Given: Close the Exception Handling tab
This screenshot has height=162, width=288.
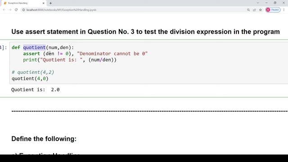Looking at the screenshot, I should click(44, 3).
